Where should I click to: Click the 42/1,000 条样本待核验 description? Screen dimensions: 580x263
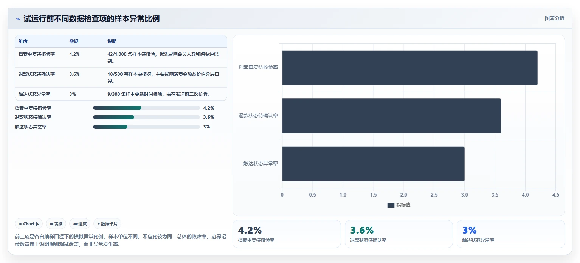click(163, 57)
